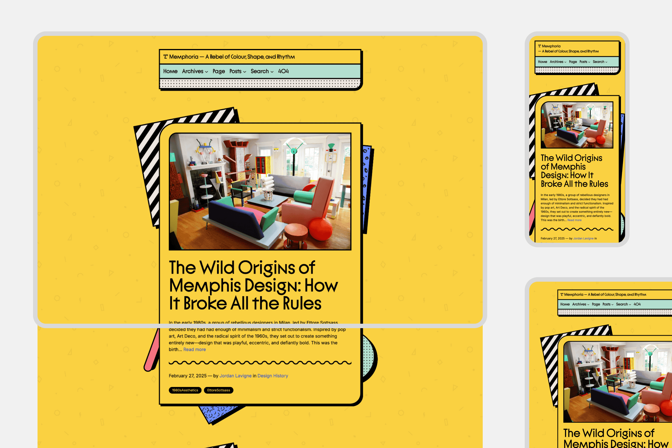The width and height of the screenshot is (672, 448).
Task: Expand Posts dropdown chevron in large desktop preview
Action: click(x=244, y=72)
